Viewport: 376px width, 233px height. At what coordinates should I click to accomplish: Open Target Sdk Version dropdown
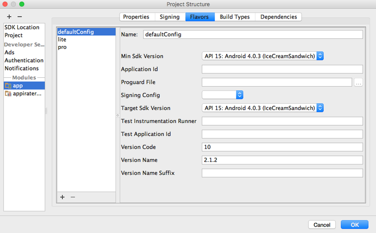[x=263, y=108]
